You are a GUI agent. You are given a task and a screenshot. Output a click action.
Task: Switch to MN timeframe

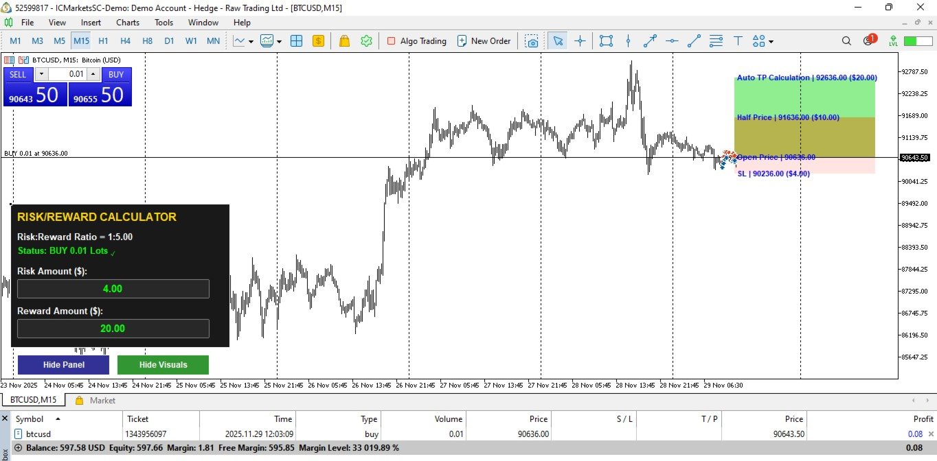click(214, 41)
